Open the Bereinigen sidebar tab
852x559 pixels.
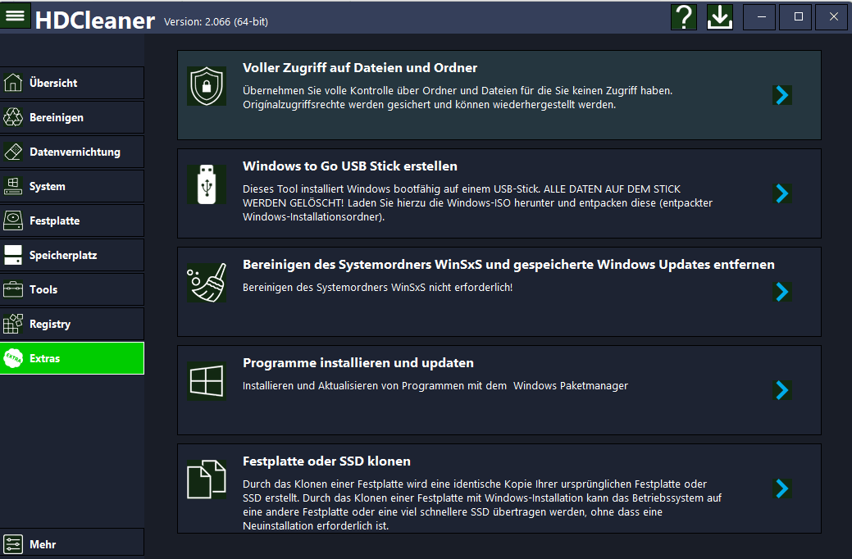pyautogui.click(x=72, y=117)
